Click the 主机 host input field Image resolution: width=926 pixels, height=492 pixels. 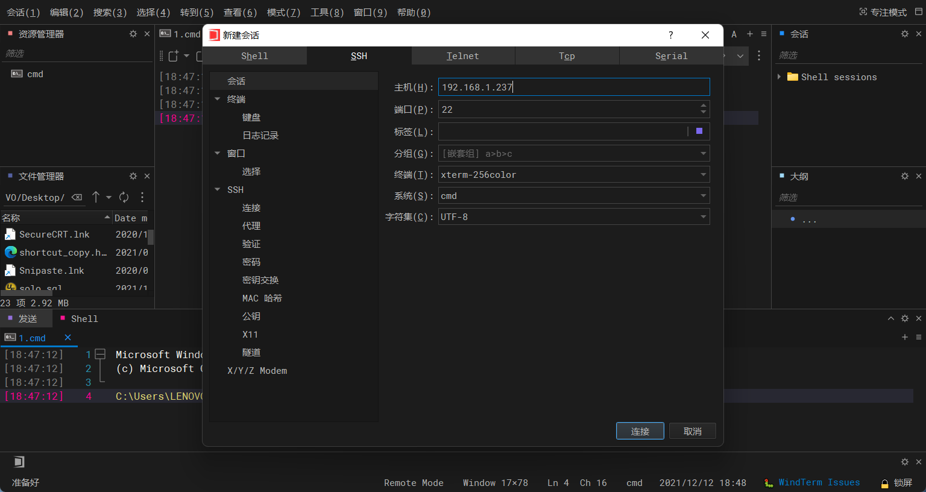[x=574, y=87]
